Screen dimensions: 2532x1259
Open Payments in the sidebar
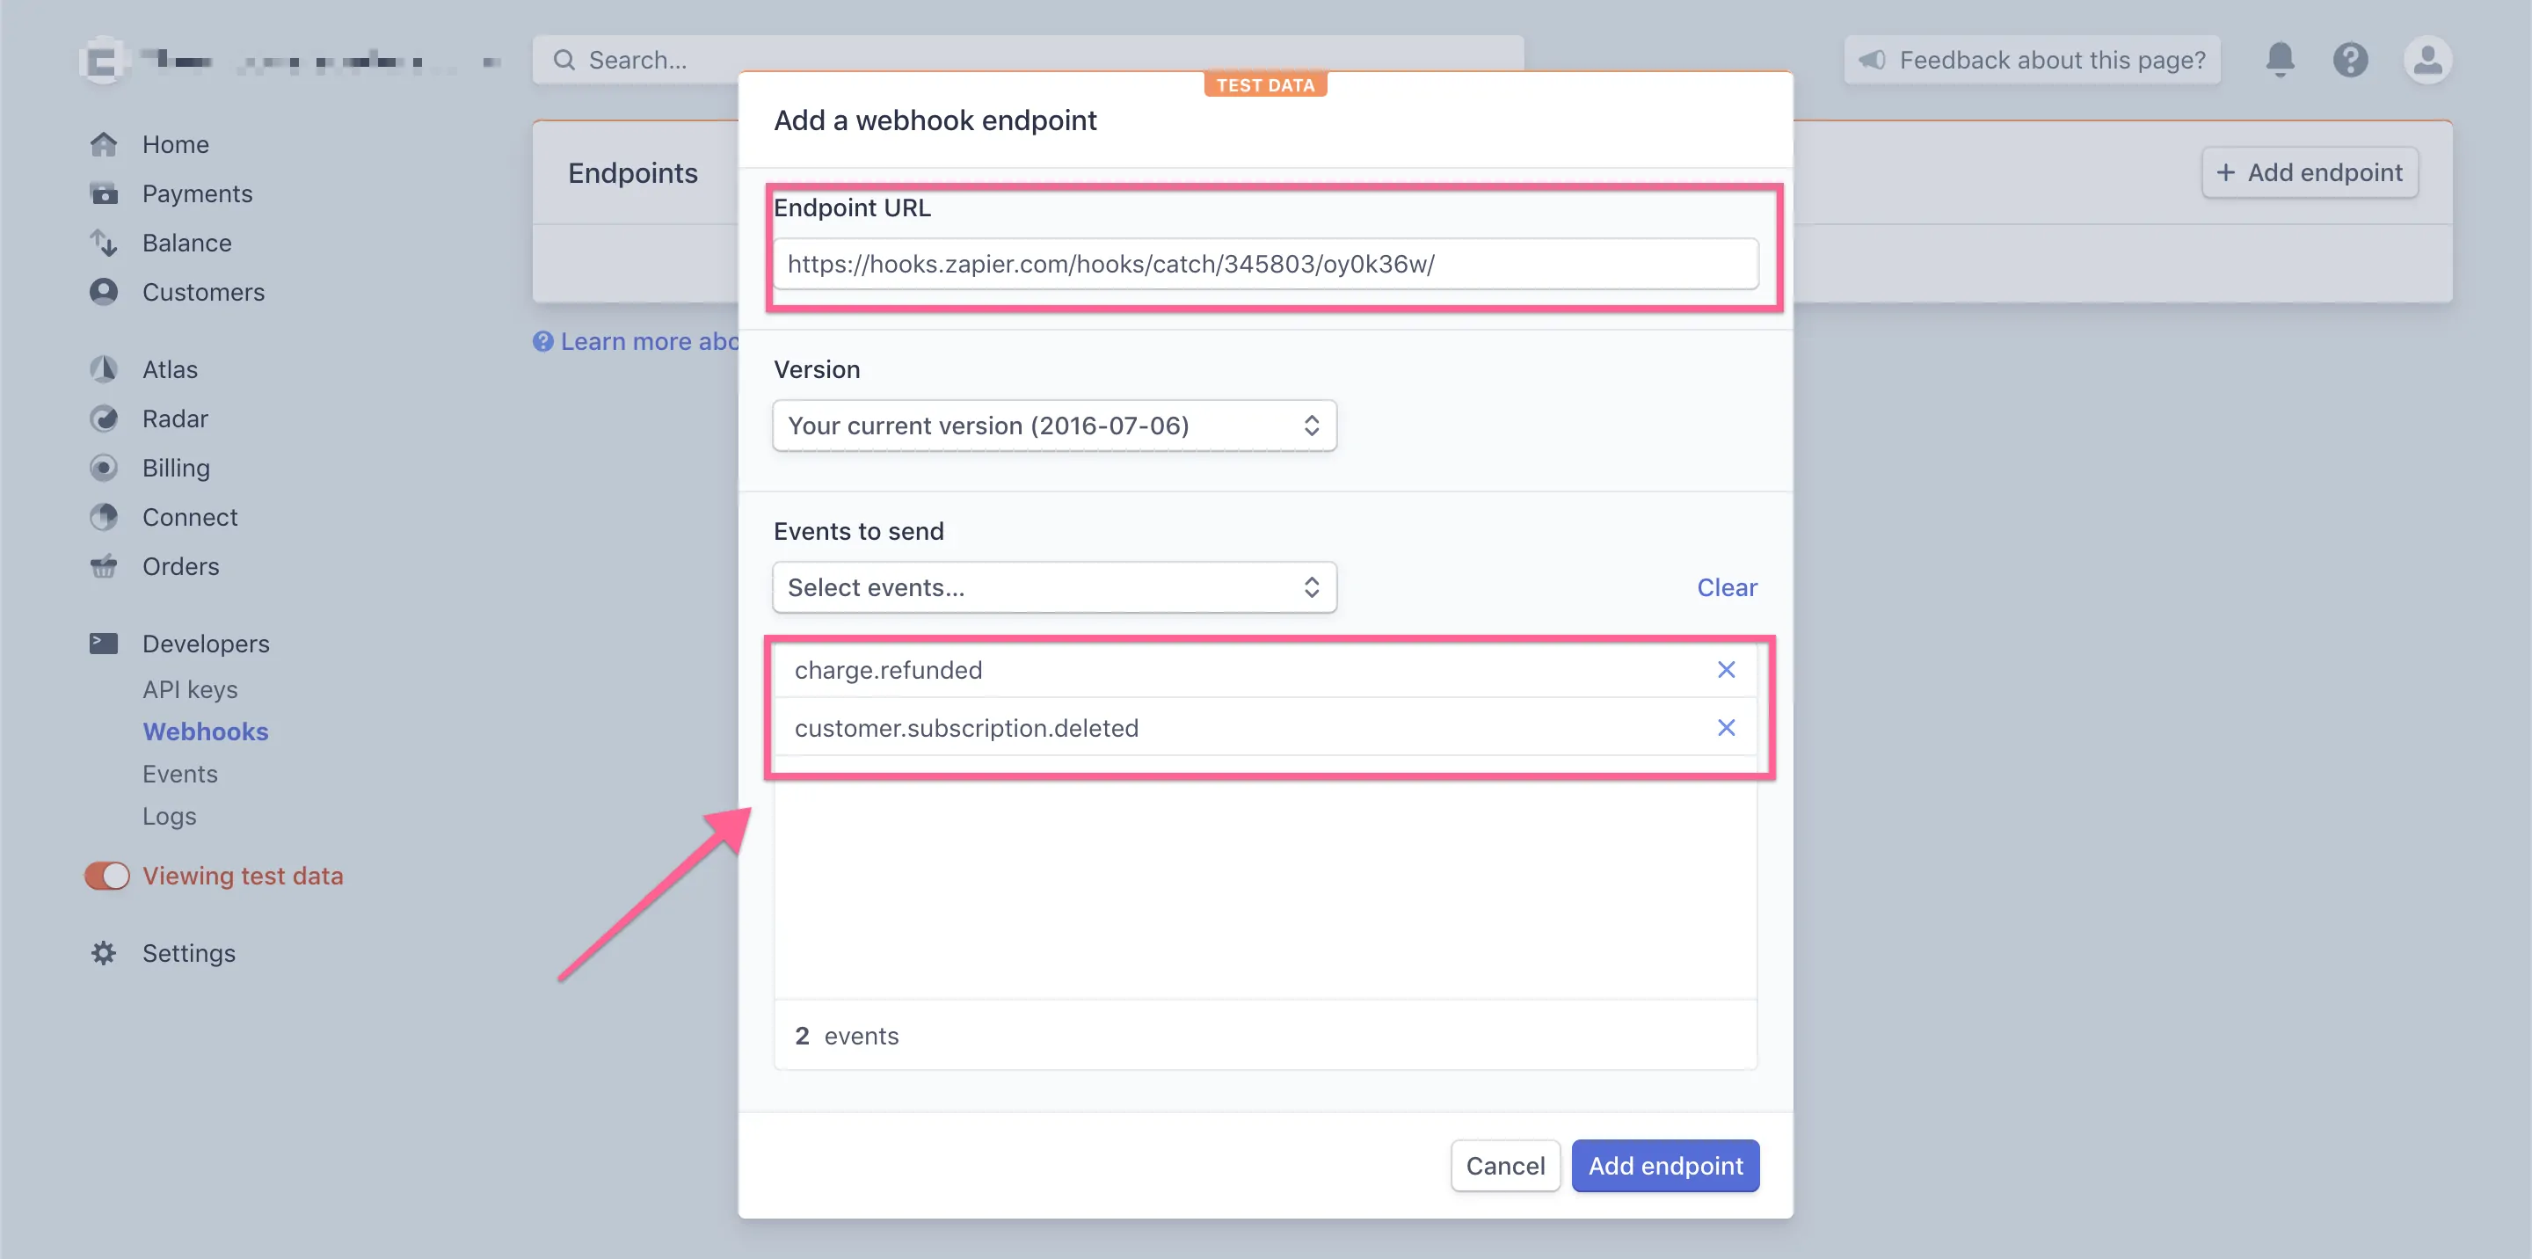point(198,193)
